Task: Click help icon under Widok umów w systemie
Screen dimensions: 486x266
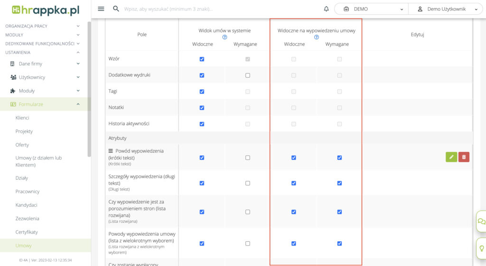Action: [224, 37]
